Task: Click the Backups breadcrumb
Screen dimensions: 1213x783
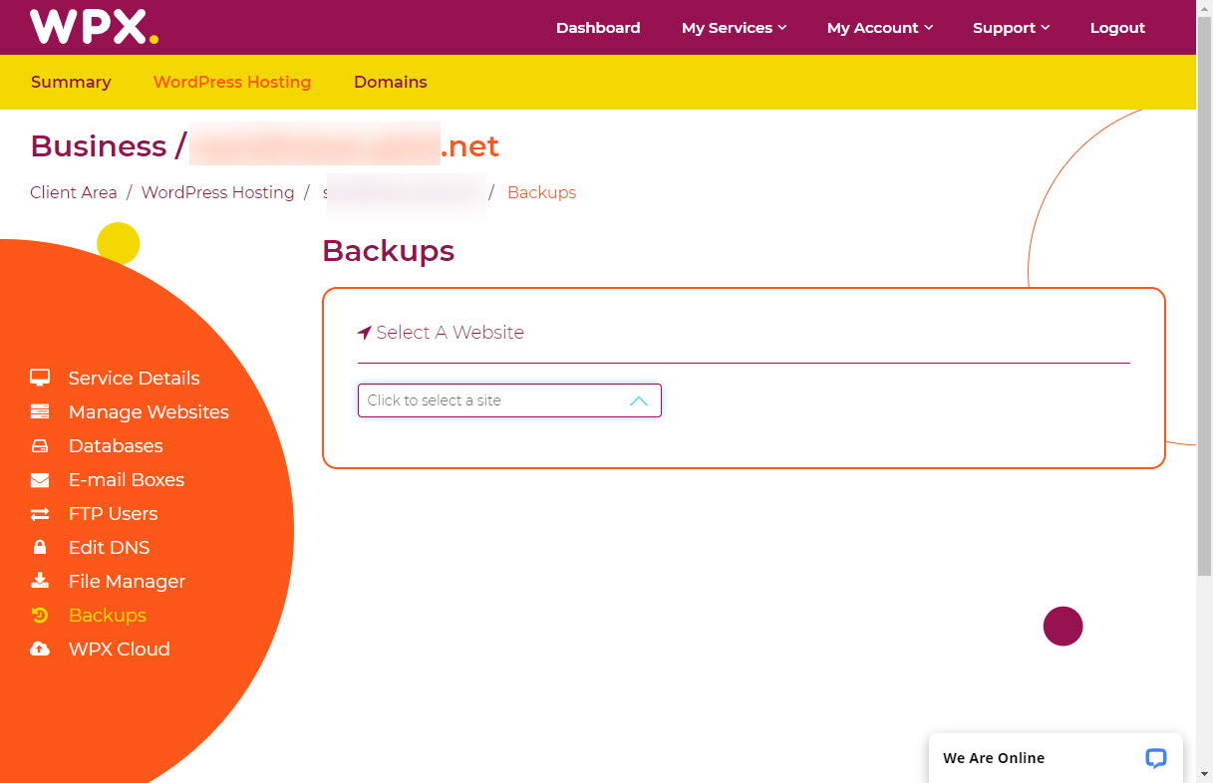Action: point(542,192)
